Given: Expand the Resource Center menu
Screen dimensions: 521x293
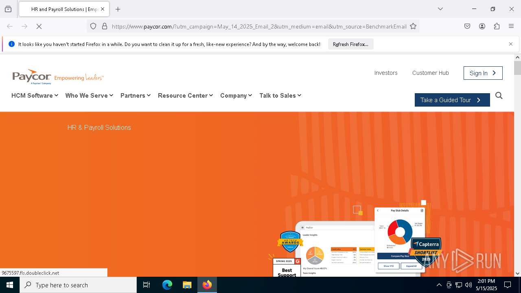Looking at the screenshot, I should (185, 96).
